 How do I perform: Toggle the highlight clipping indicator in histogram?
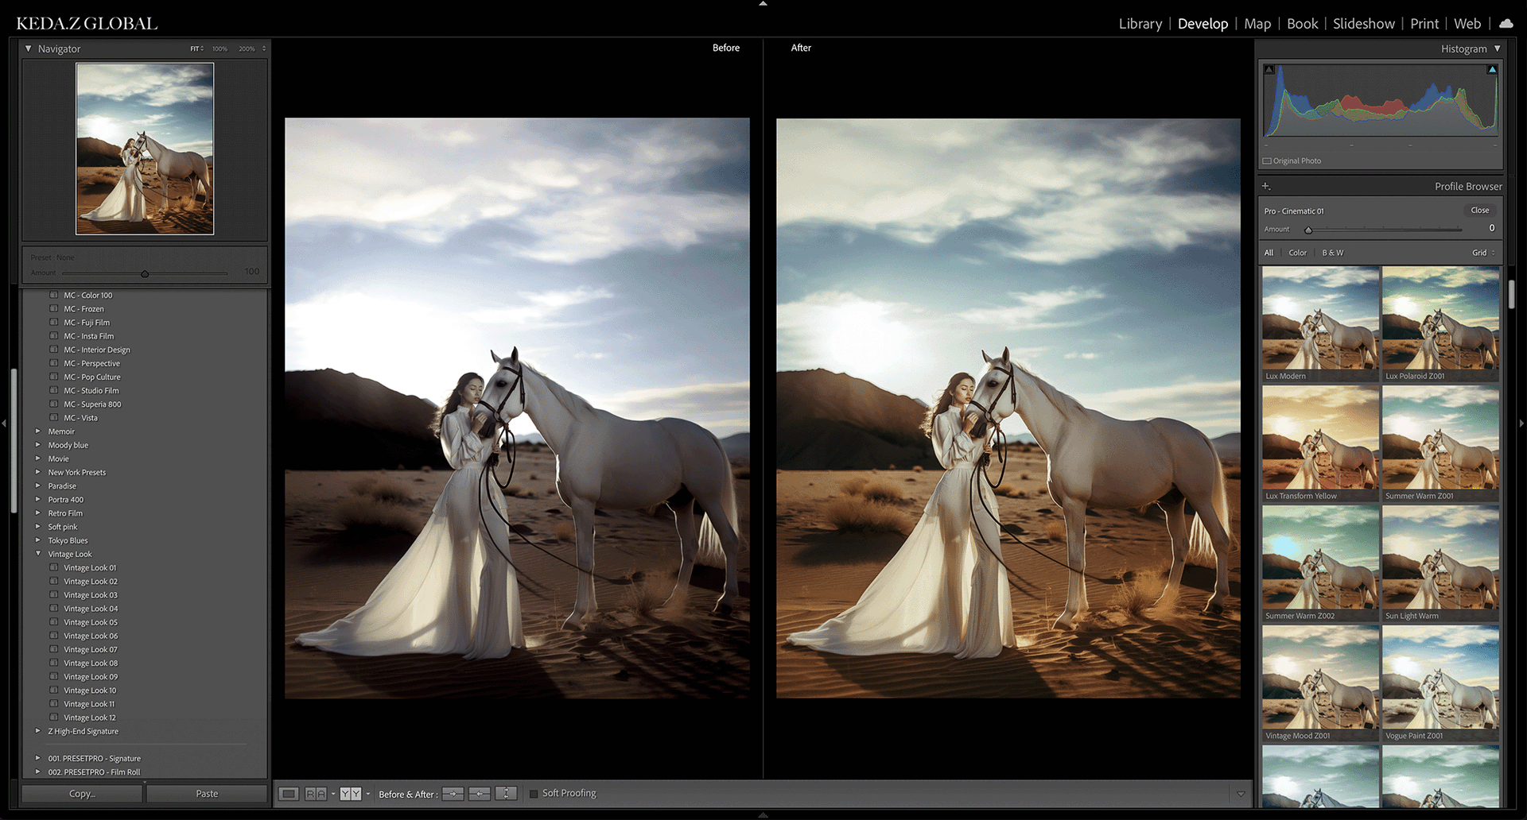[x=1492, y=70]
